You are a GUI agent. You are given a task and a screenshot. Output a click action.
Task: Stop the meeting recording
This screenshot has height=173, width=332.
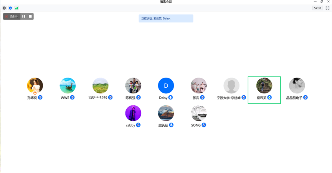[30, 16]
